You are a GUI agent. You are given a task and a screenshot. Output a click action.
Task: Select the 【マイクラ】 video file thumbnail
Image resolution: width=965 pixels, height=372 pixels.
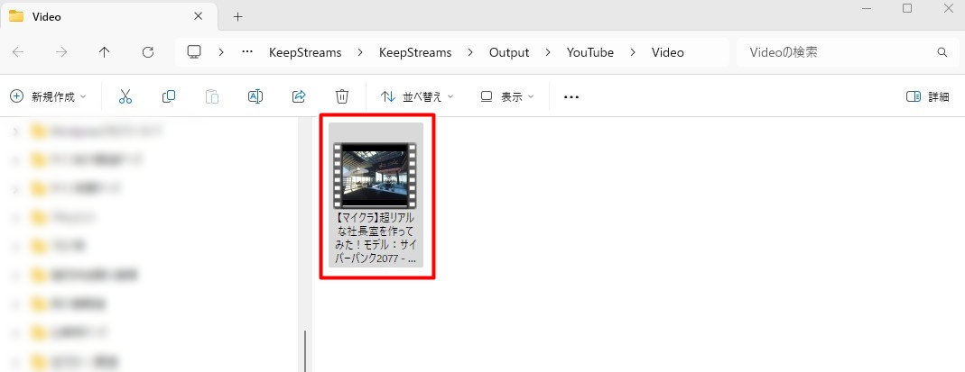375,175
